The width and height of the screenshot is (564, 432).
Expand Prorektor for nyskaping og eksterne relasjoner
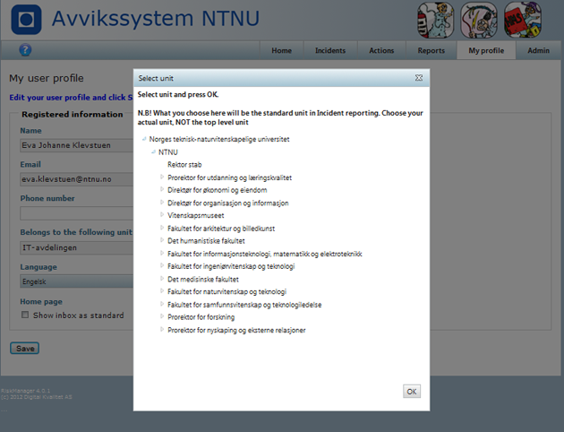click(162, 330)
